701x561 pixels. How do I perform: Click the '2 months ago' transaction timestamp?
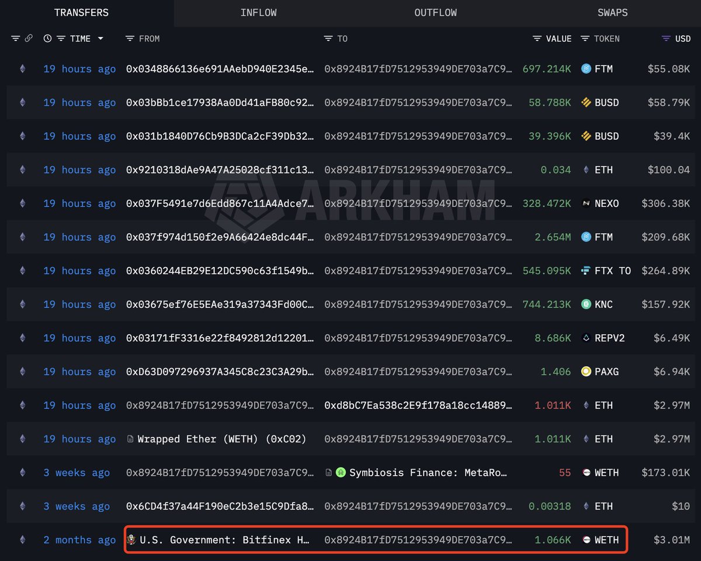pyautogui.click(x=79, y=540)
